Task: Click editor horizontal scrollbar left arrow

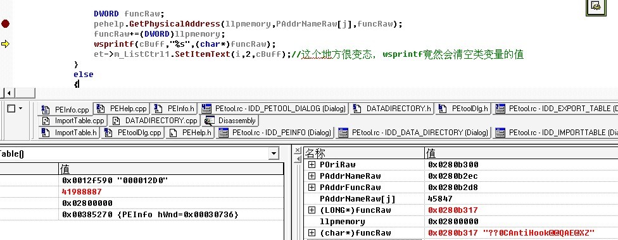Action: click(x=9, y=93)
